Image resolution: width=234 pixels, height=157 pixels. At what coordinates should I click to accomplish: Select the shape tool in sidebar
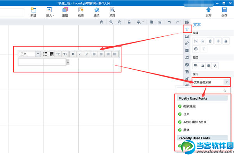click(x=187, y=22)
